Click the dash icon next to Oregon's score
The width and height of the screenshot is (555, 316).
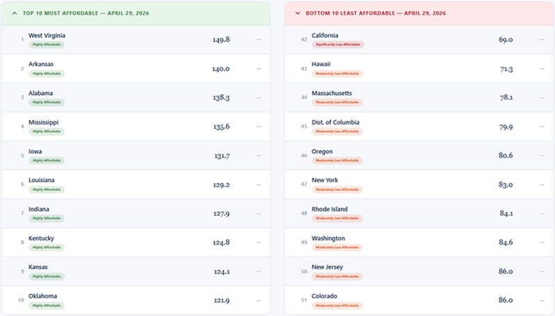pyautogui.click(x=542, y=155)
